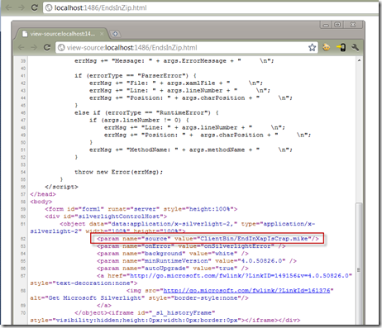Click the yellow arrow phone extension icon
This screenshot has width=382, height=328.
click(x=341, y=48)
